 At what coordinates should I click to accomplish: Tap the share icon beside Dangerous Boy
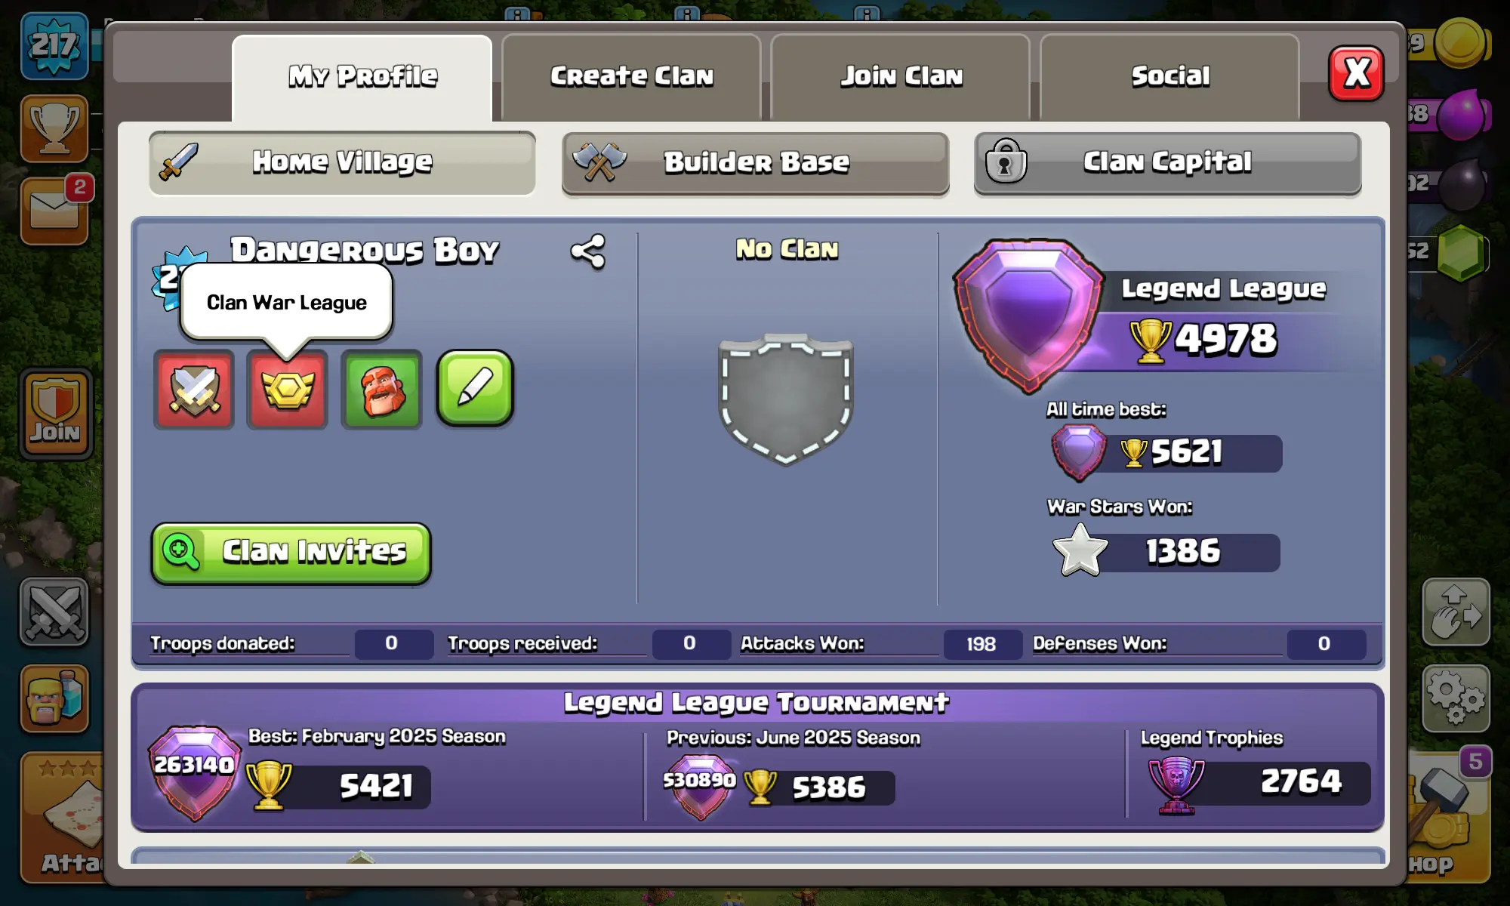(588, 251)
